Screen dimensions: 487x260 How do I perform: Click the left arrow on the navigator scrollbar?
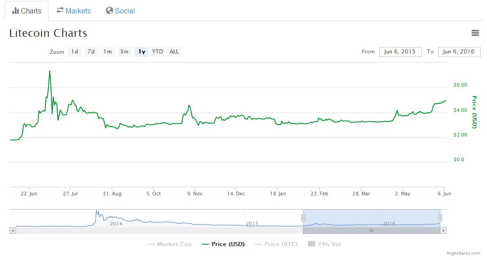(13, 230)
